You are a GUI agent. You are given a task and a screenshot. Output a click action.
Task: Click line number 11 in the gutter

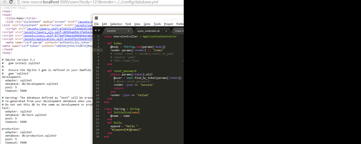tap(98, 71)
